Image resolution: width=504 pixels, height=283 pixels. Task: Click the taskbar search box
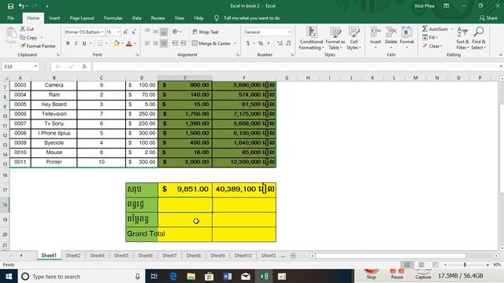coord(80,276)
